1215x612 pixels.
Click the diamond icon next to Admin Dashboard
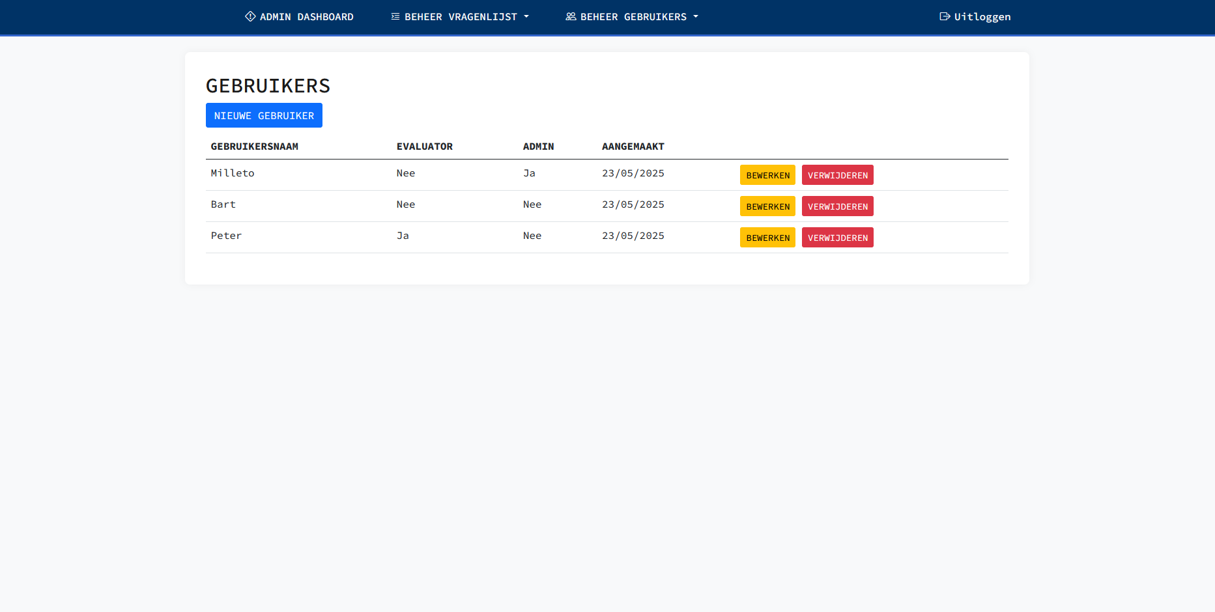250,16
